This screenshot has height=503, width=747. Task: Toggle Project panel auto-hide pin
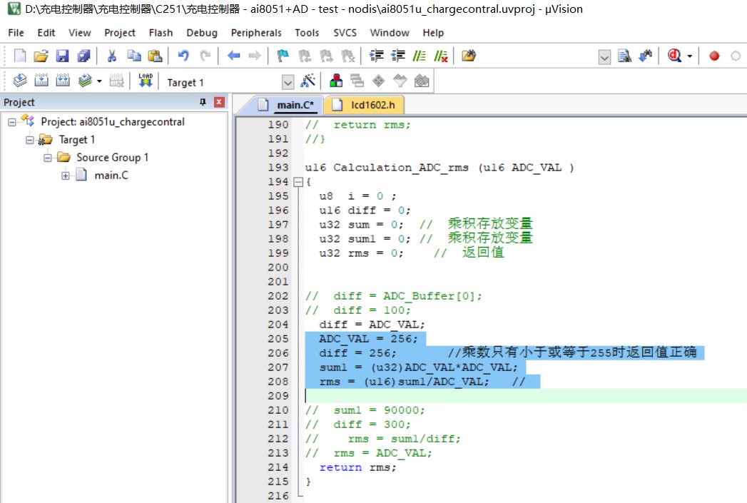click(x=203, y=102)
